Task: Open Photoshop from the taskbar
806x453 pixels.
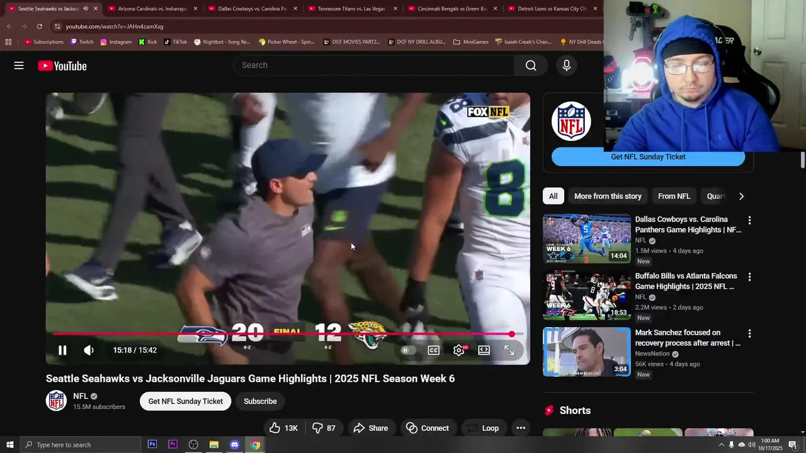Action: [x=152, y=445]
